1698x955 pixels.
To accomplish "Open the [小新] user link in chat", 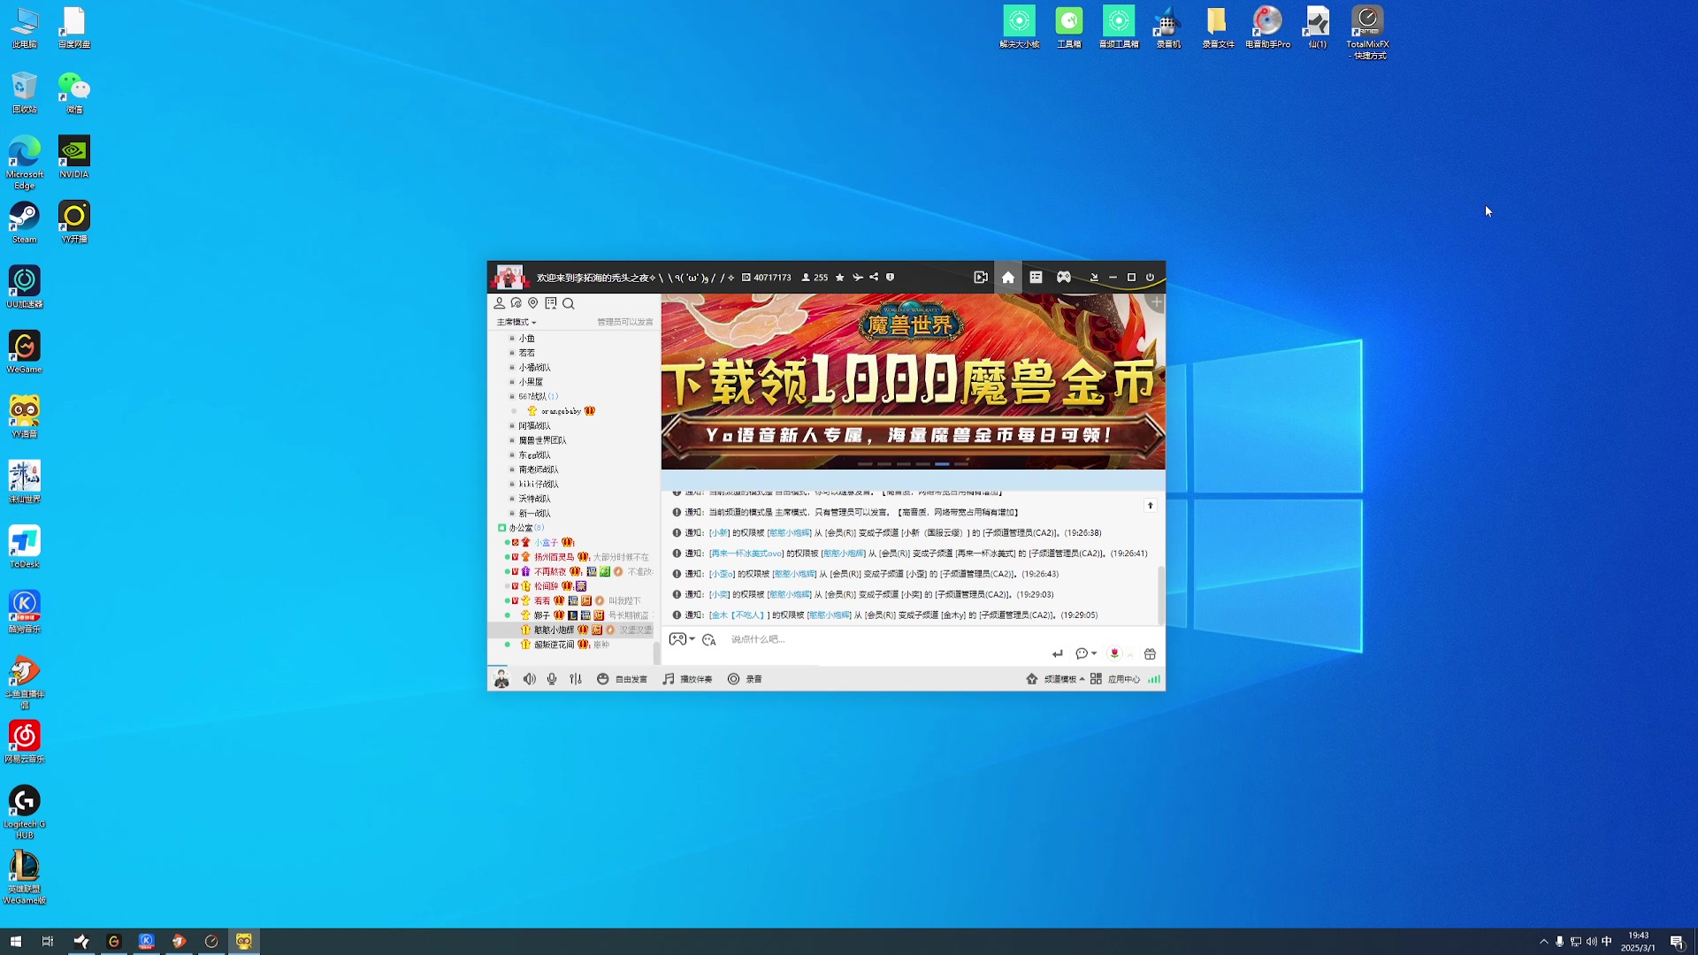I will 719,532.
